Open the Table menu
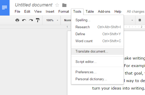The height and width of the screenshot is (95, 145). coord(90,12)
